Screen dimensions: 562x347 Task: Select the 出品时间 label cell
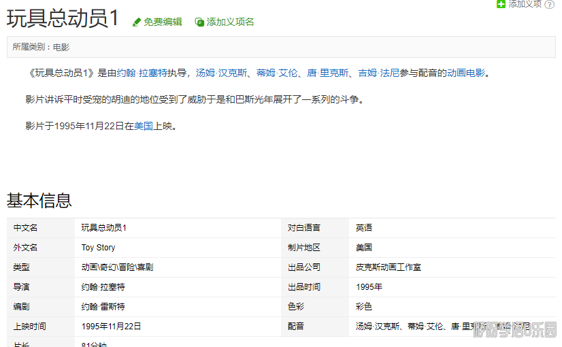pos(315,287)
